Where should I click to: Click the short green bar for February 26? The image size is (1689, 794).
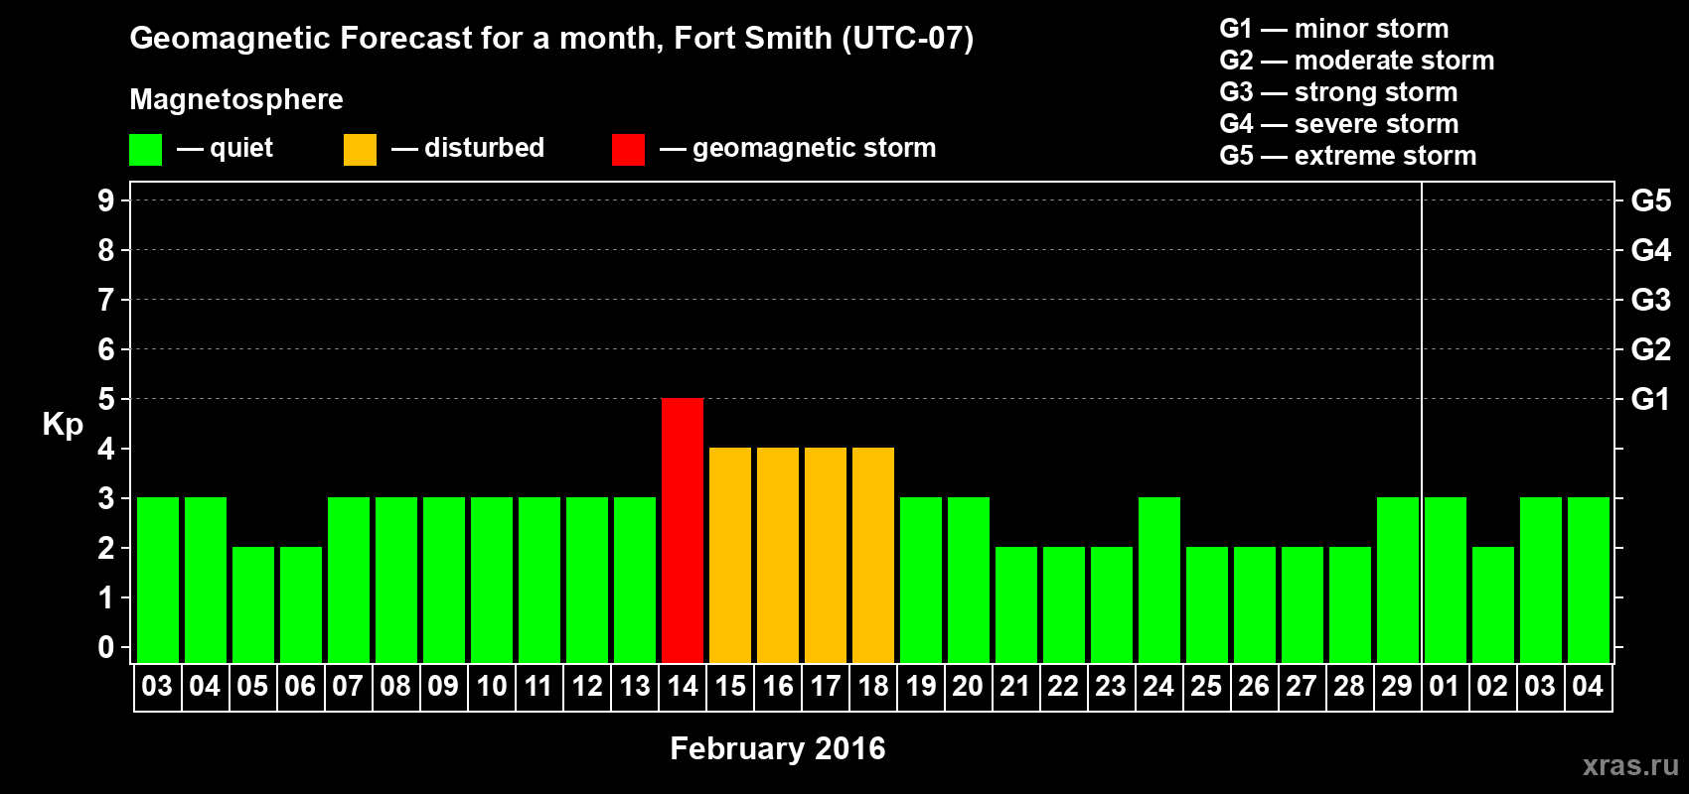coord(1255,604)
